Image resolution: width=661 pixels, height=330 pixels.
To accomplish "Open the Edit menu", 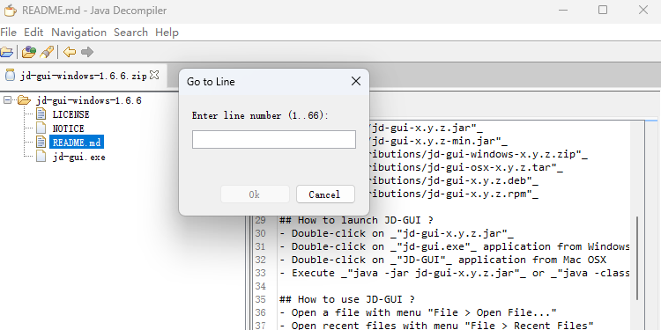I will coord(33,33).
